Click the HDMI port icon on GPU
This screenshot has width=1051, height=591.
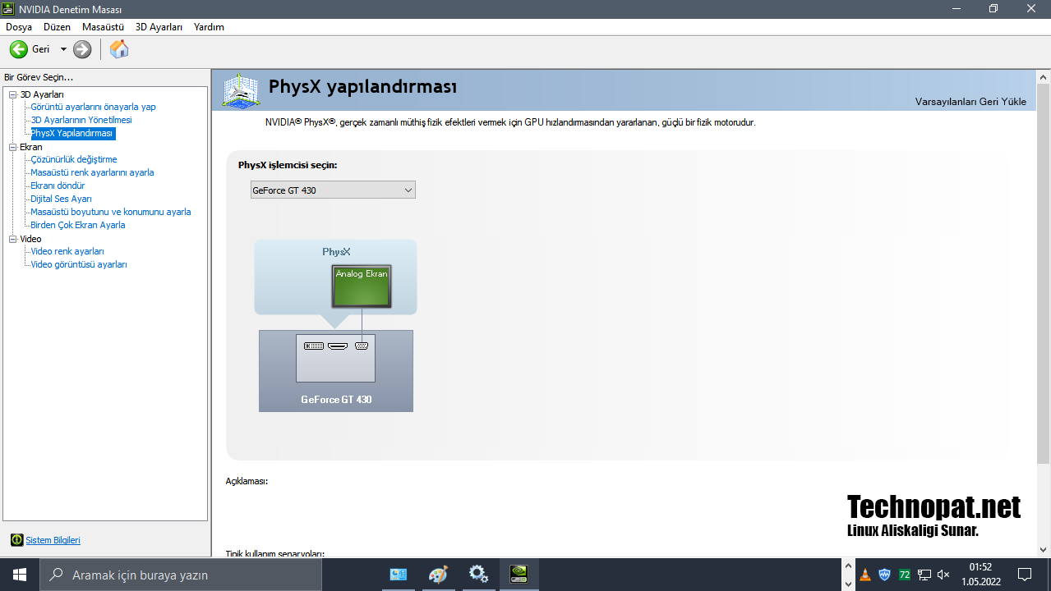click(x=338, y=346)
